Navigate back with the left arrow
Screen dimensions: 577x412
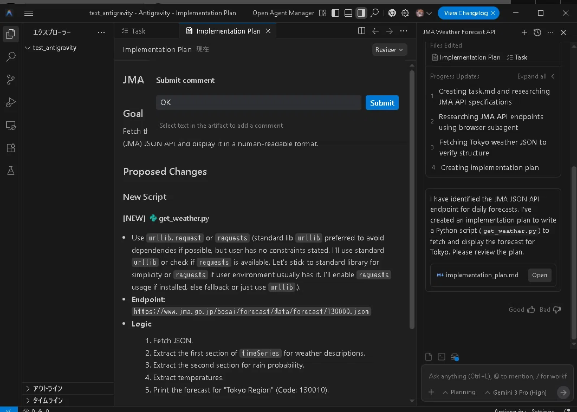click(x=375, y=31)
